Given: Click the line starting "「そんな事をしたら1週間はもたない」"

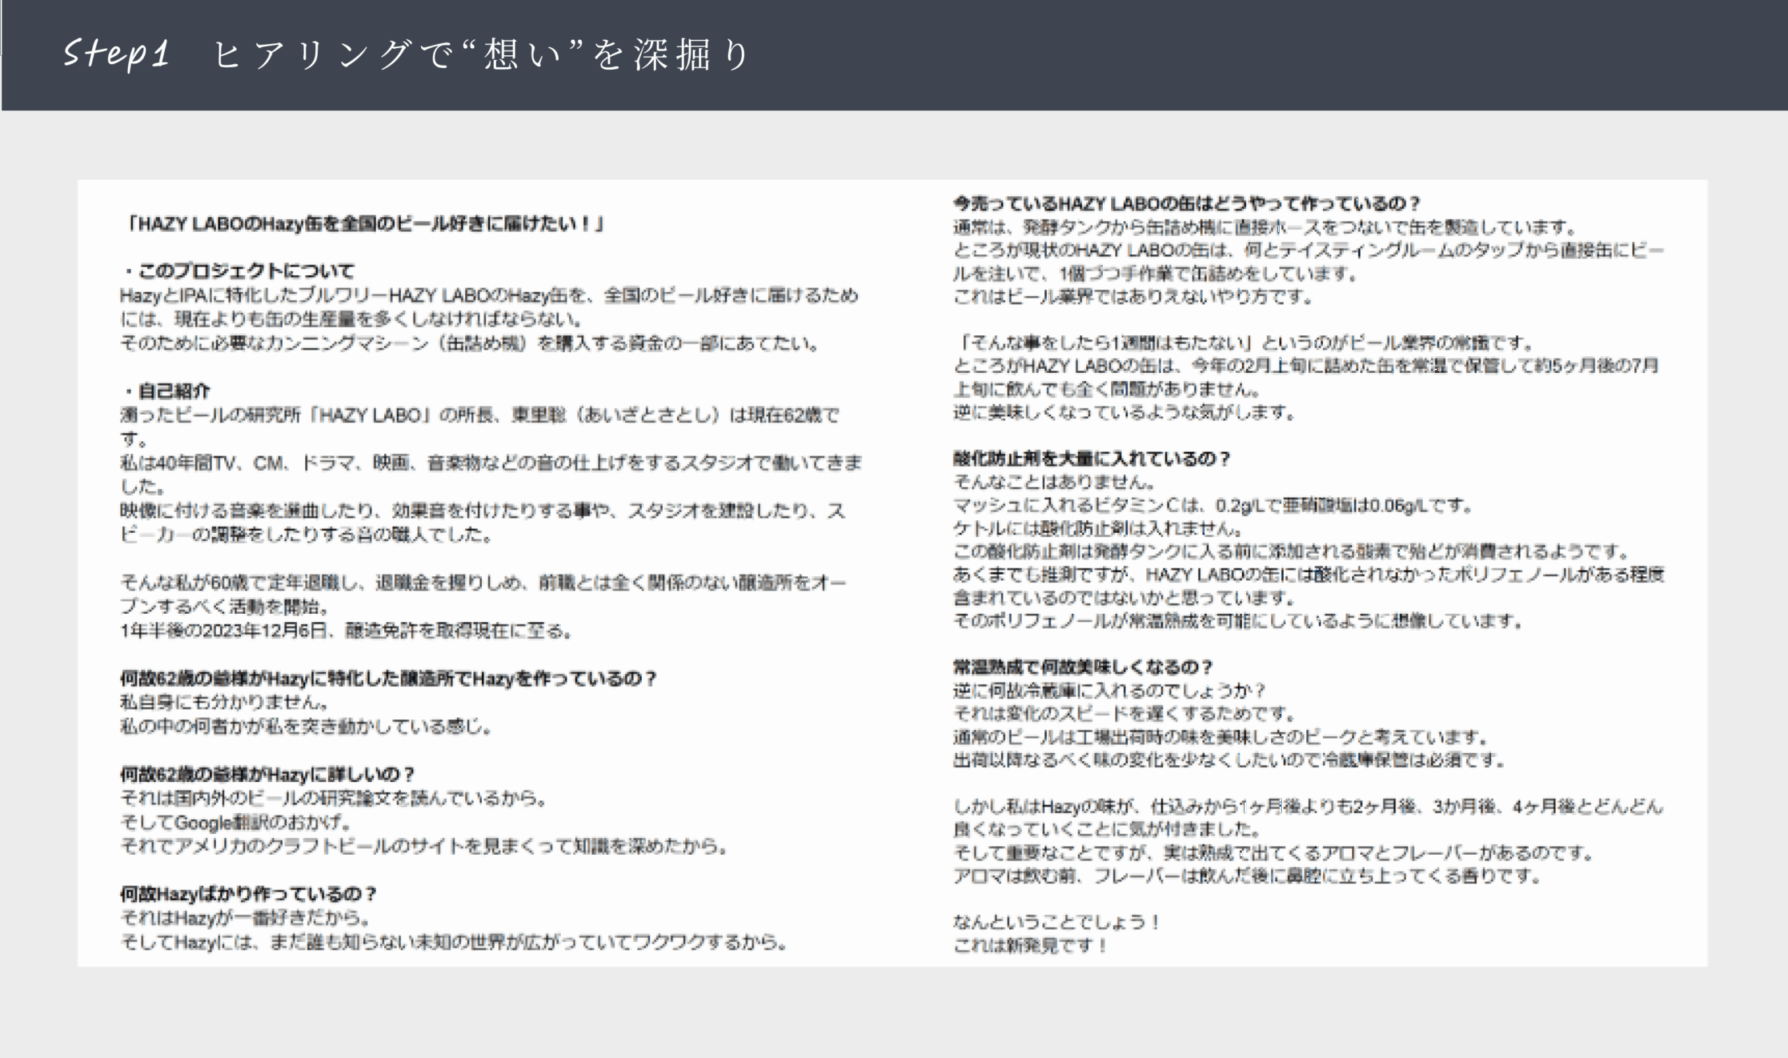Looking at the screenshot, I should [x=1245, y=343].
